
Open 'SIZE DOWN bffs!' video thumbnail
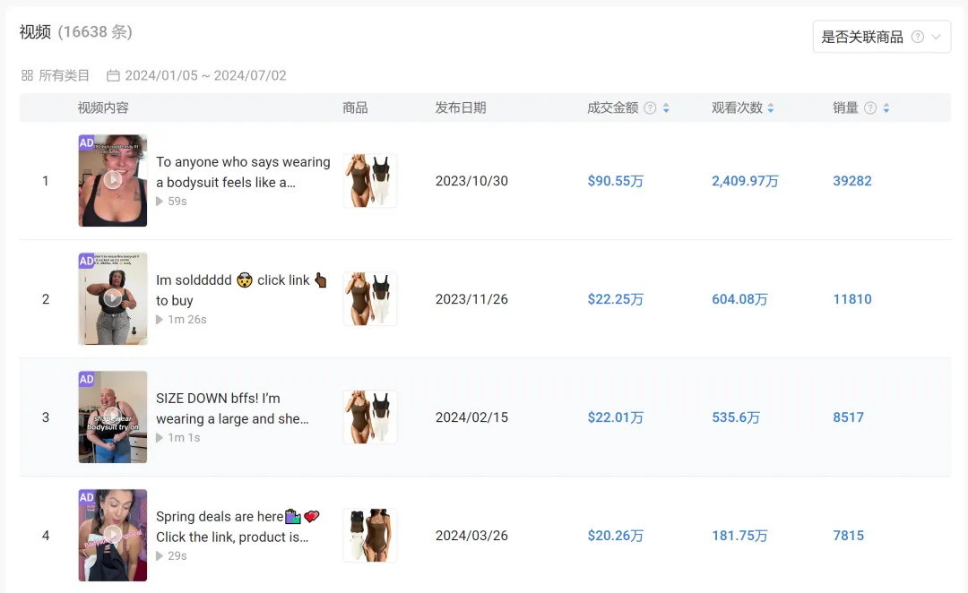point(112,417)
